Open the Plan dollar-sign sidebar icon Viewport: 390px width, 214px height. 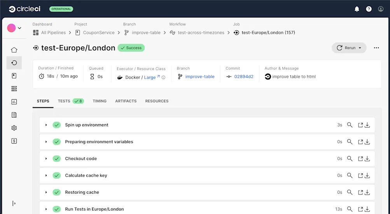(14, 141)
